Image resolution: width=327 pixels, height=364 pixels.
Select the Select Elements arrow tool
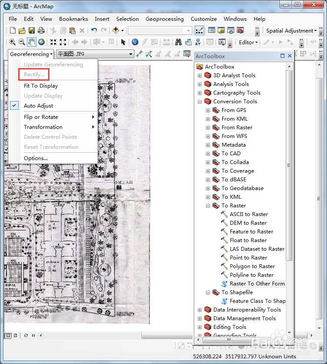click(123, 42)
